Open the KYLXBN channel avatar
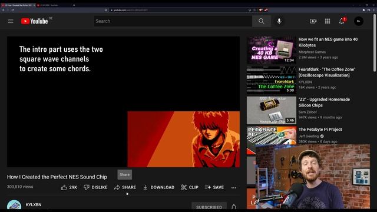 pyautogui.click(x=14, y=205)
